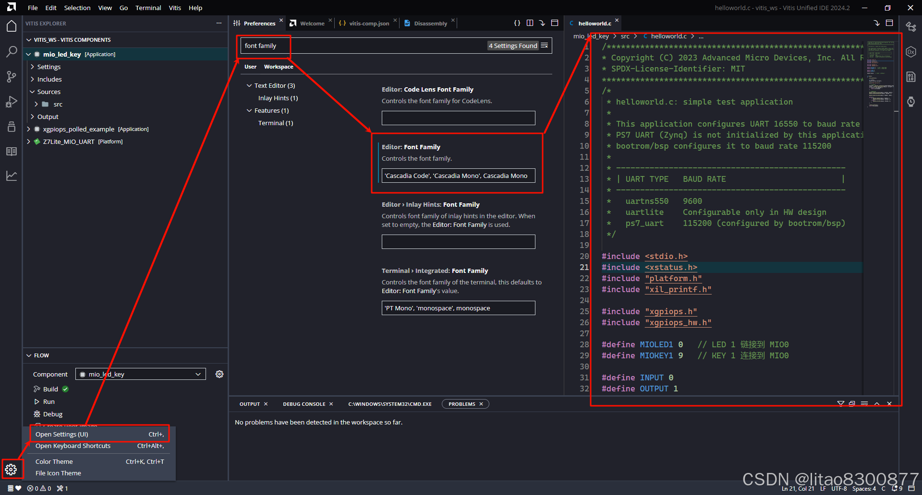Expand the Output tree node

point(33,117)
